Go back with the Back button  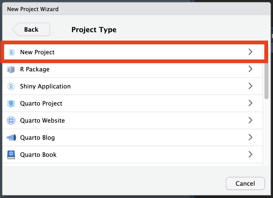tap(31, 30)
